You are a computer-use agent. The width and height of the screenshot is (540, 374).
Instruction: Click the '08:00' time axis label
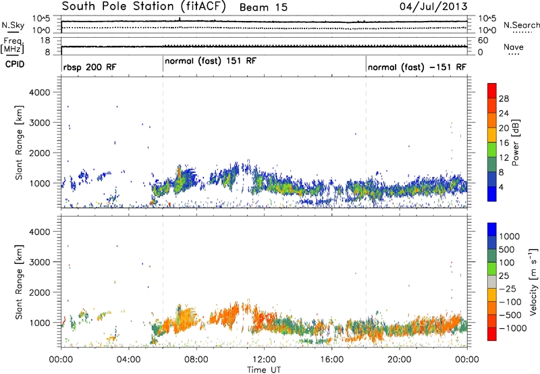(196, 360)
